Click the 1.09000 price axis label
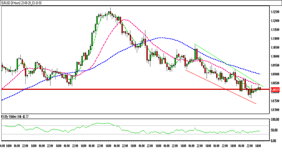 coord(275,74)
